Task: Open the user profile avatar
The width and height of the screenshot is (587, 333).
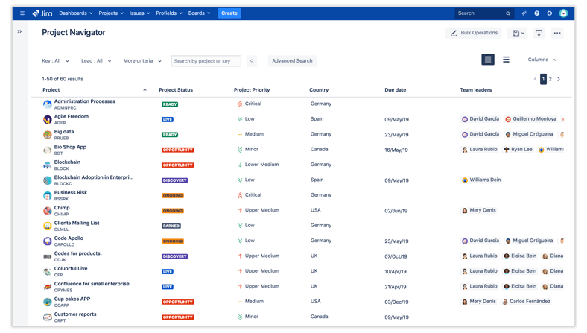Action: [563, 13]
